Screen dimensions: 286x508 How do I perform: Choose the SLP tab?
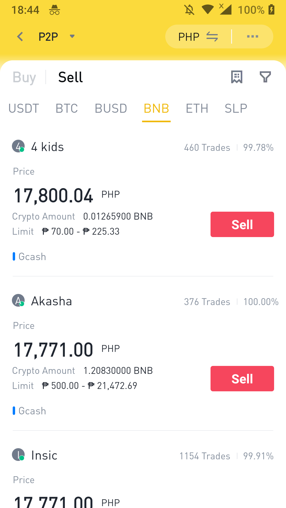click(236, 108)
